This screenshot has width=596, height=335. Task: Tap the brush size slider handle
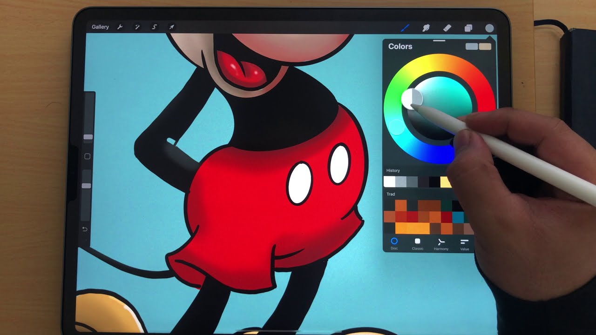(88, 137)
